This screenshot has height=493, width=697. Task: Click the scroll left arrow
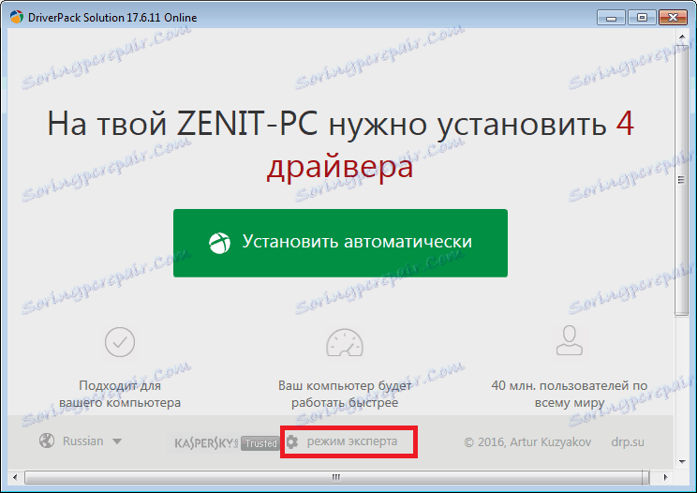15,477
